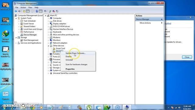Select Task Scheduler in the tree

(30, 21)
